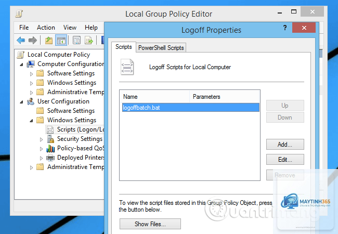Screen dimensions: 338x234
Task: Open the File menu
Action: pyautogui.click(x=24, y=28)
